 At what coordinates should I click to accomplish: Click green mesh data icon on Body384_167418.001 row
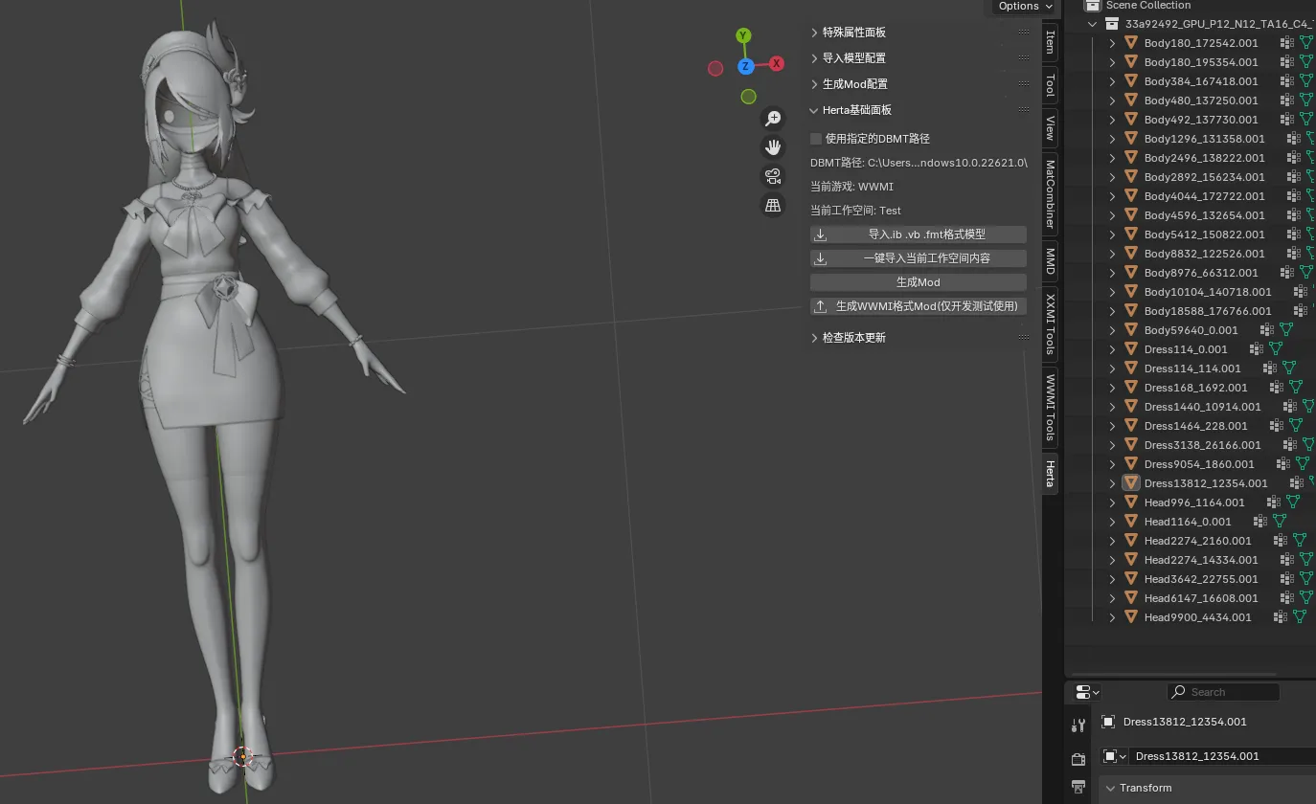[x=1308, y=81]
